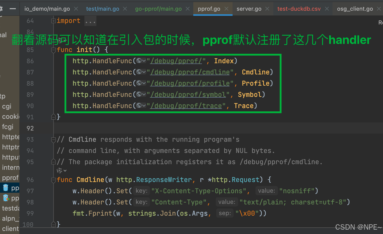Click the "text/plain; charset=utf-8" string
Viewport: 383px width, 234px height.
coord(293,202)
